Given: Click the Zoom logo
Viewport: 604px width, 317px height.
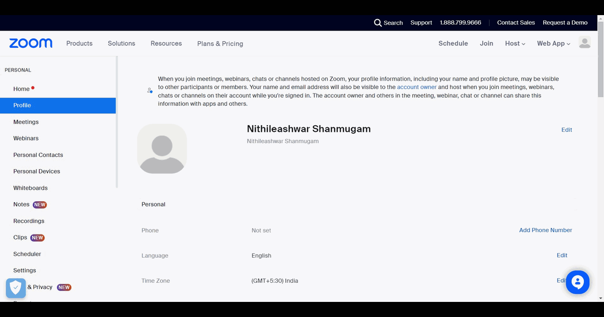Looking at the screenshot, I should pyautogui.click(x=31, y=43).
